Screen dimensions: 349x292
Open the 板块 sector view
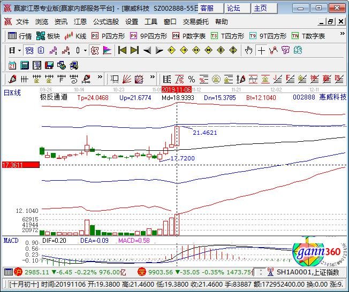pos(48,36)
